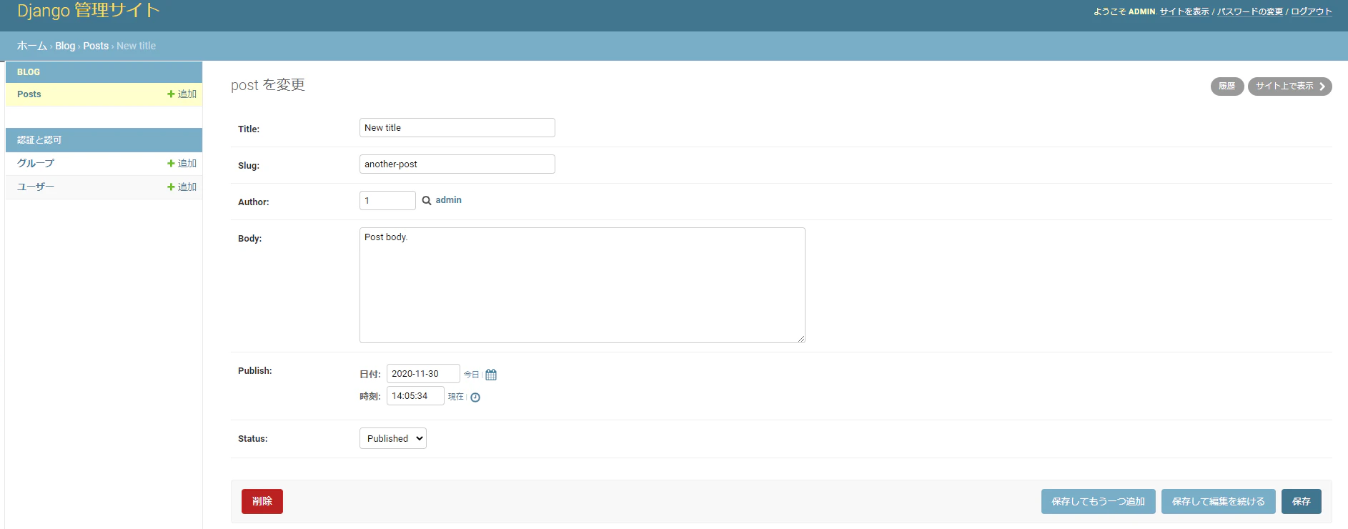
Task: Select グループ in the sidebar
Action: tap(36, 163)
